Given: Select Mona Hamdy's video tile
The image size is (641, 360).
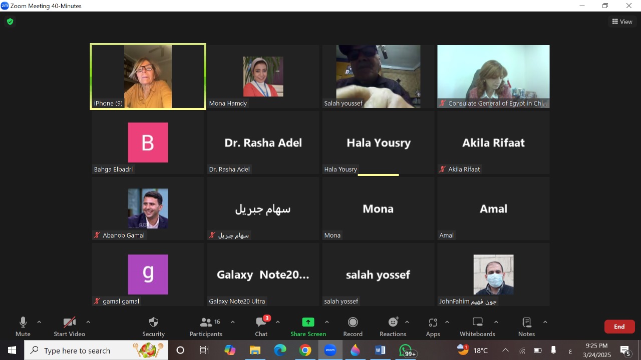Looking at the screenshot, I should 263,76.
